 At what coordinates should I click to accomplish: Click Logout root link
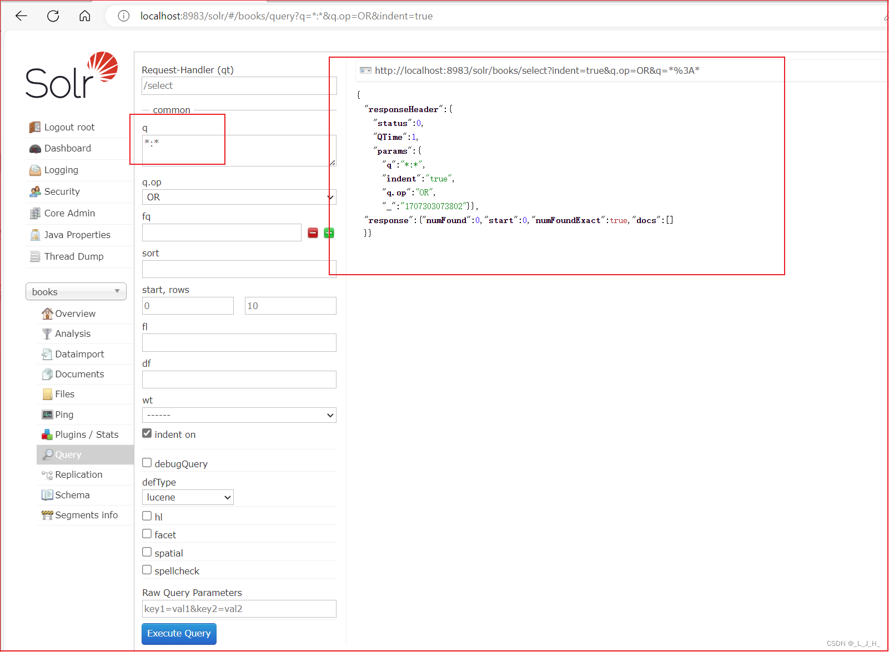[x=69, y=127]
